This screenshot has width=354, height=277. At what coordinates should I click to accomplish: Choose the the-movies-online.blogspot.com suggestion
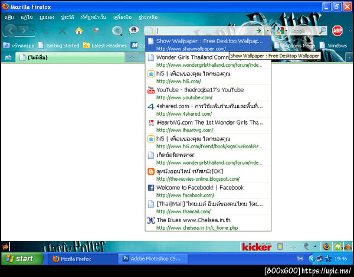coord(208,174)
